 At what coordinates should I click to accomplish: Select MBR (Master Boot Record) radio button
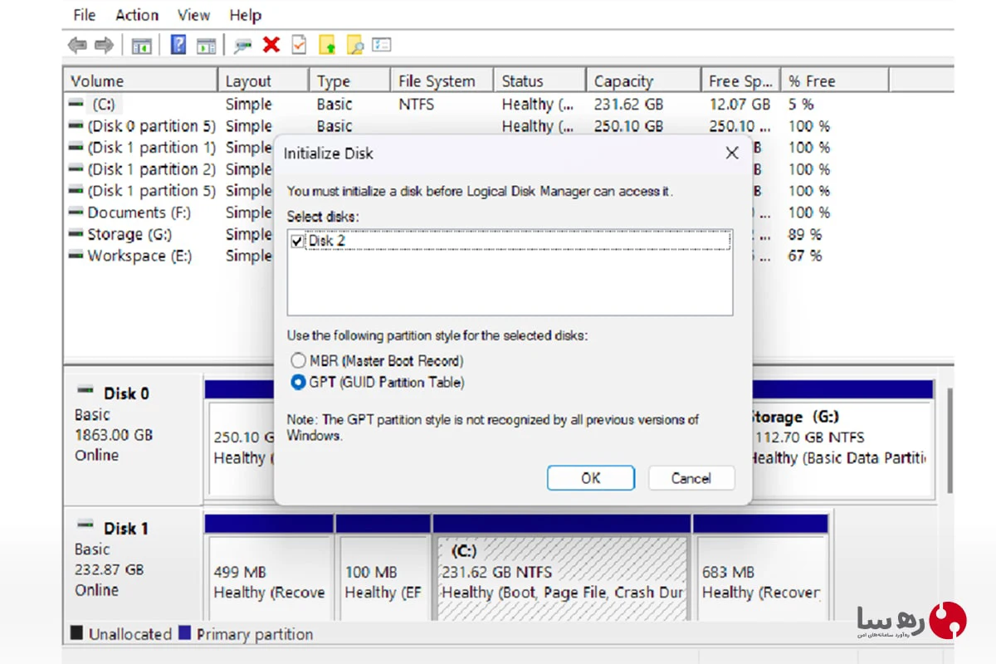pos(298,361)
